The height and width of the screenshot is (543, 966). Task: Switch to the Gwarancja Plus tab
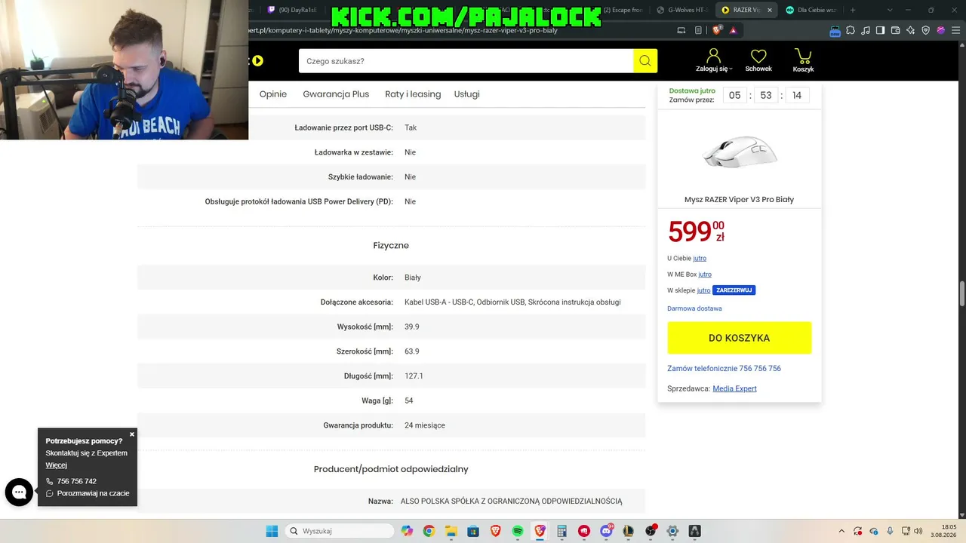pyautogui.click(x=336, y=94)
